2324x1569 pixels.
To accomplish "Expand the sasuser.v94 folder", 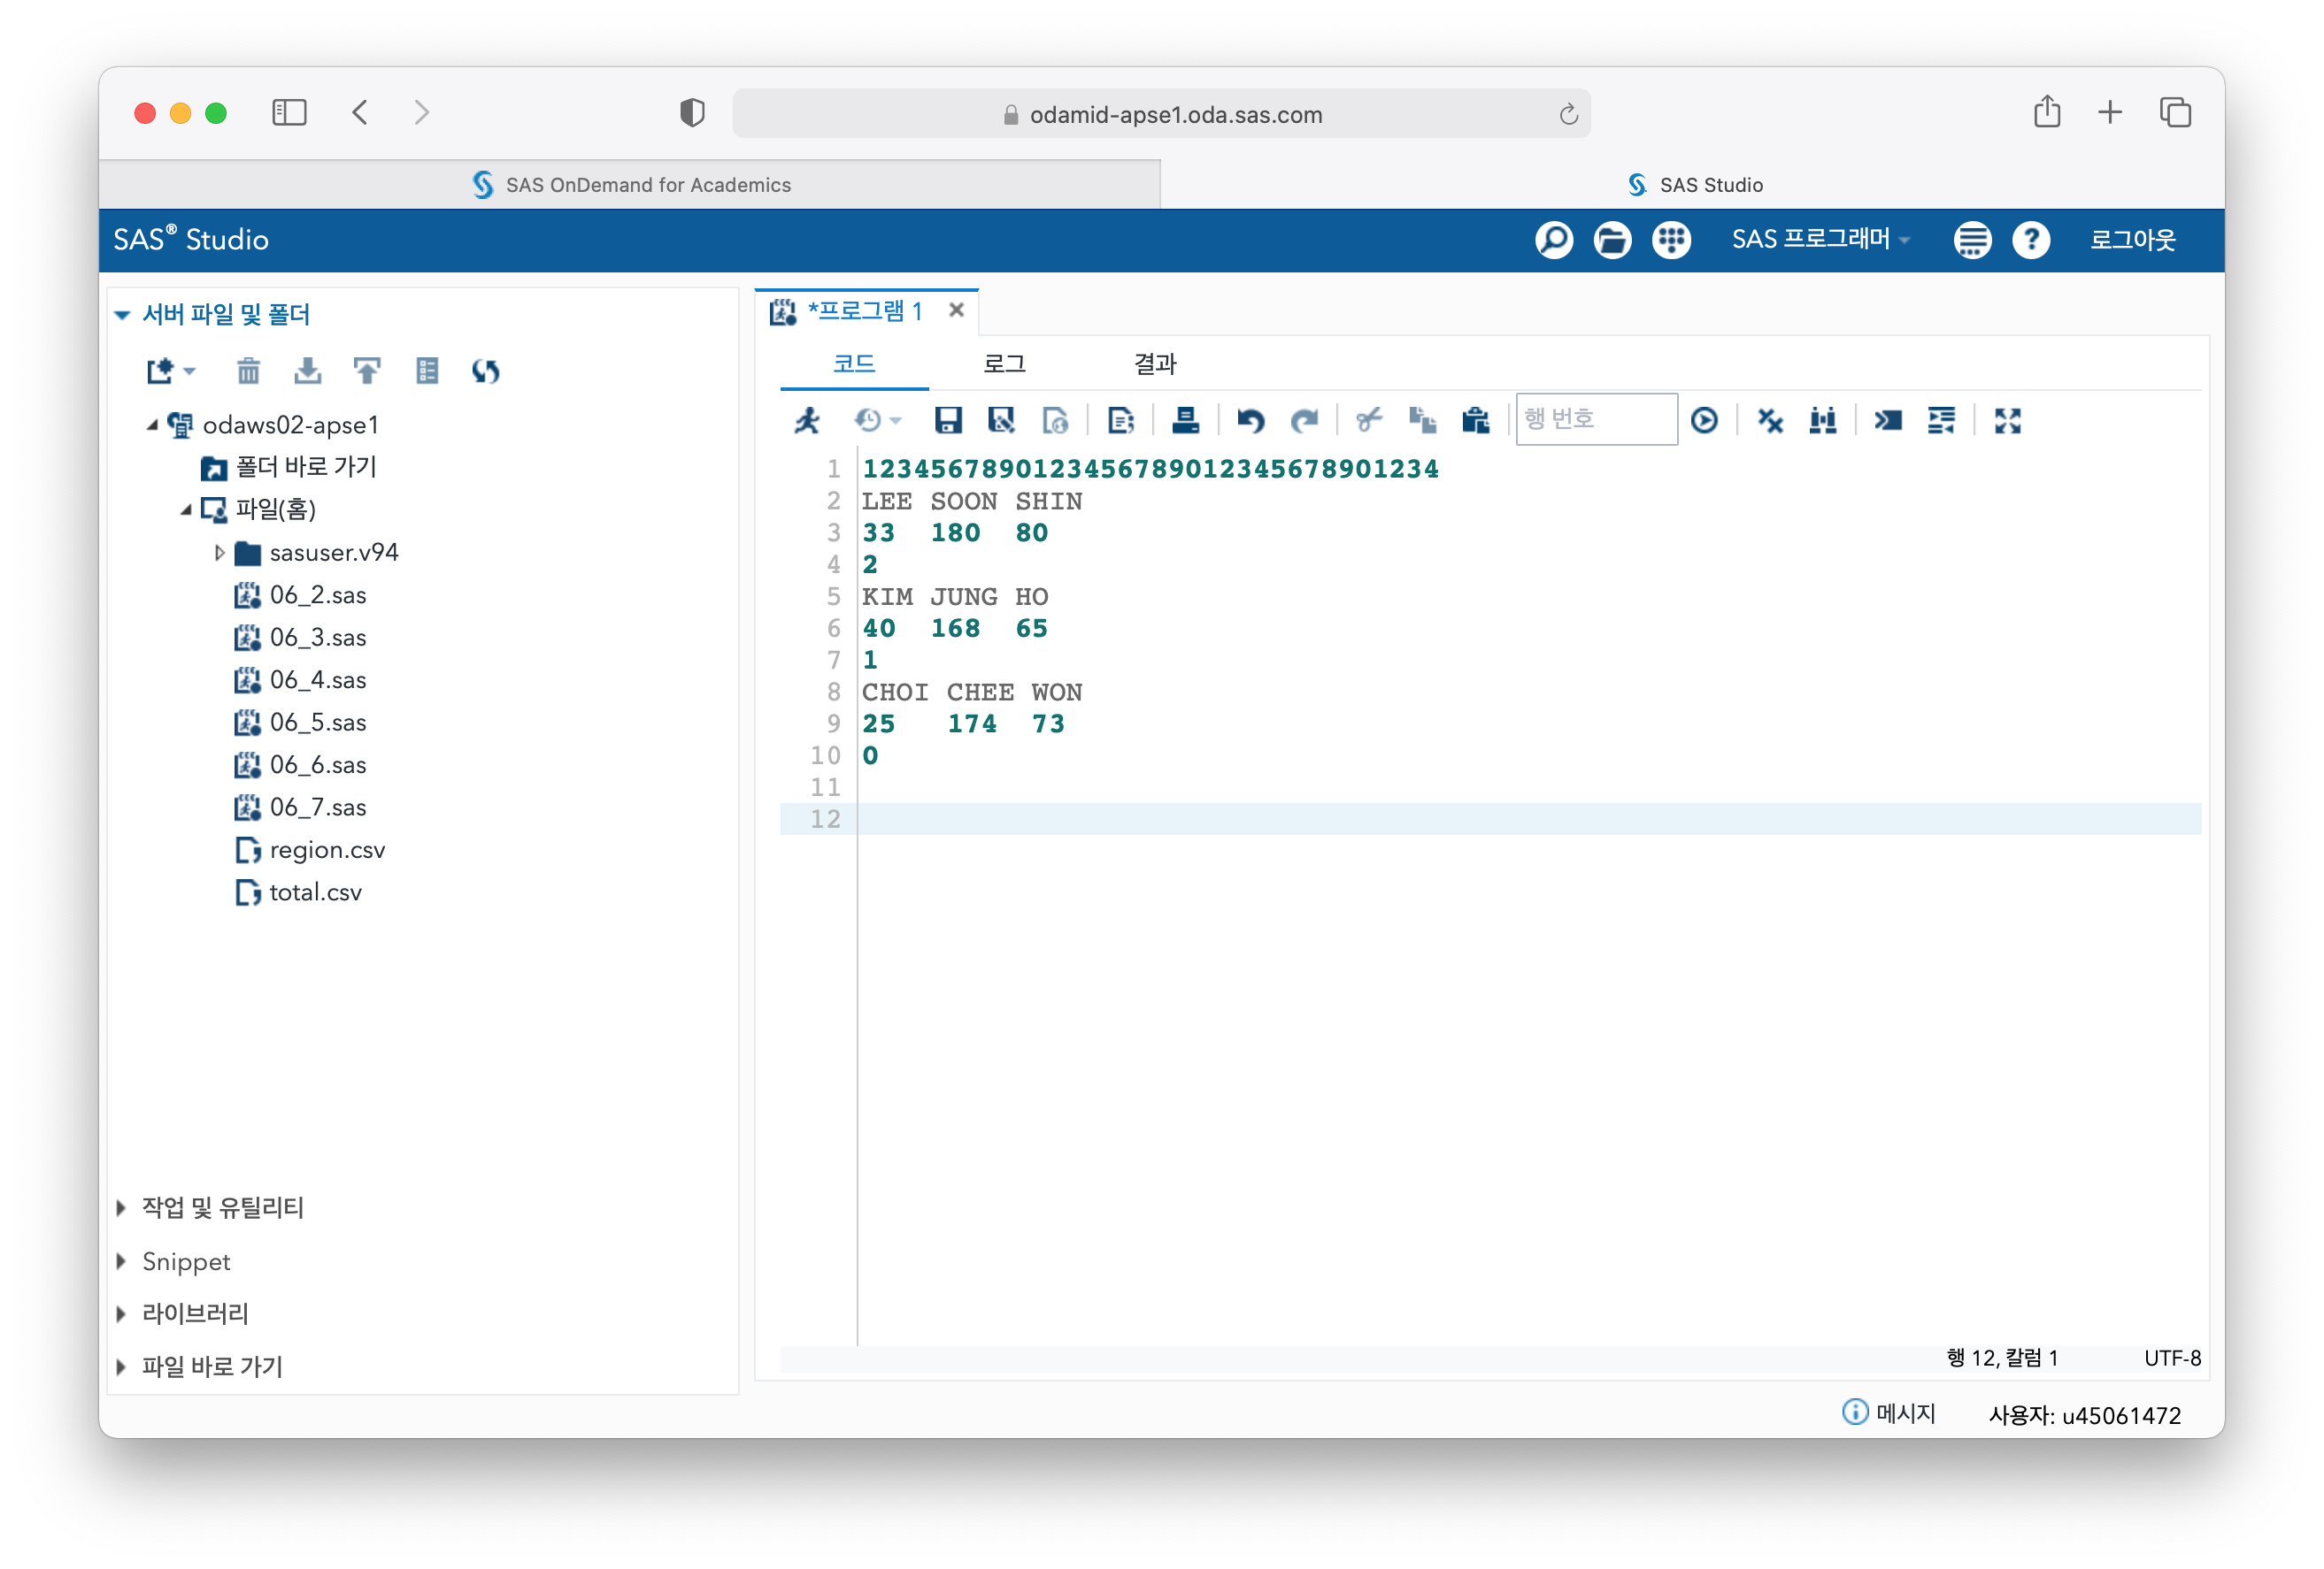I will [x=219, y=553].
